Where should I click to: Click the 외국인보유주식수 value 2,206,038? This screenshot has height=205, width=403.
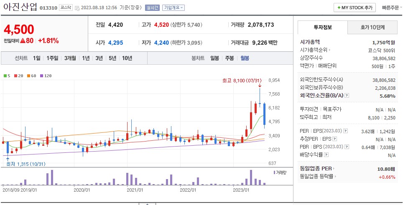click(x=385, y=88)
